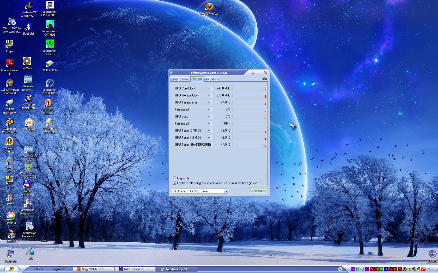The width and height of the screenshot is (438, 273).
Task: Click the 975.0 MHz memory clock value
Action: coord(222,95)
